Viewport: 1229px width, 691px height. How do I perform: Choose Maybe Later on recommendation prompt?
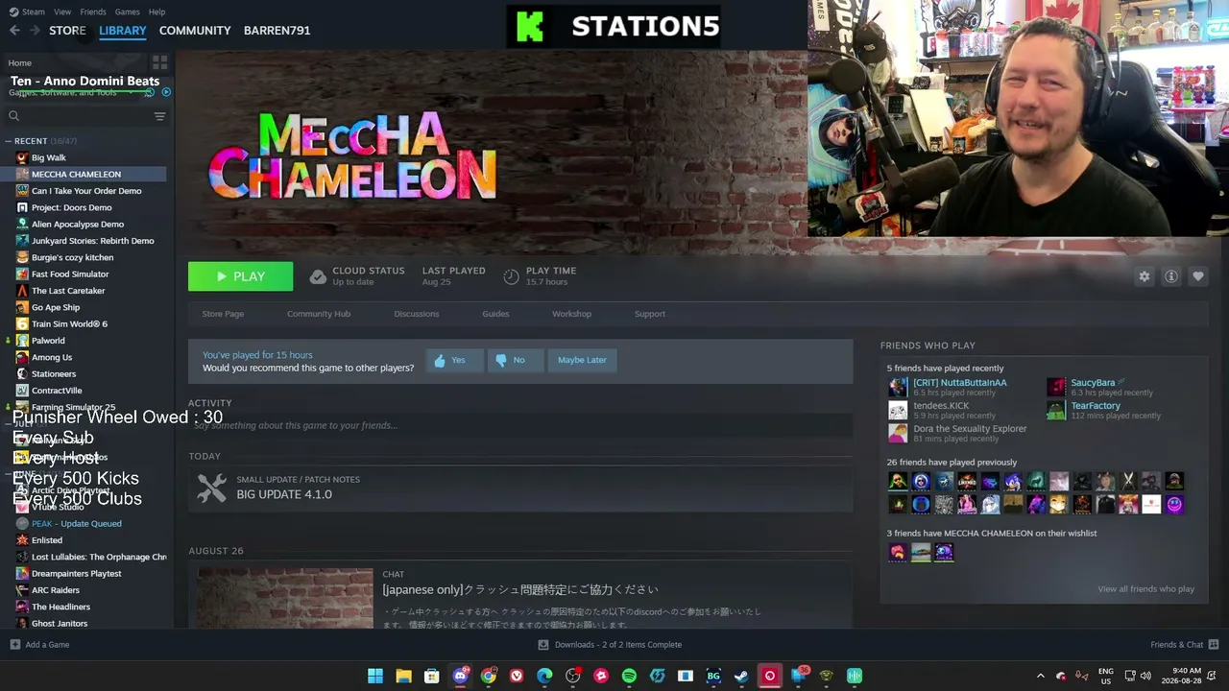(x=582, y=360)
